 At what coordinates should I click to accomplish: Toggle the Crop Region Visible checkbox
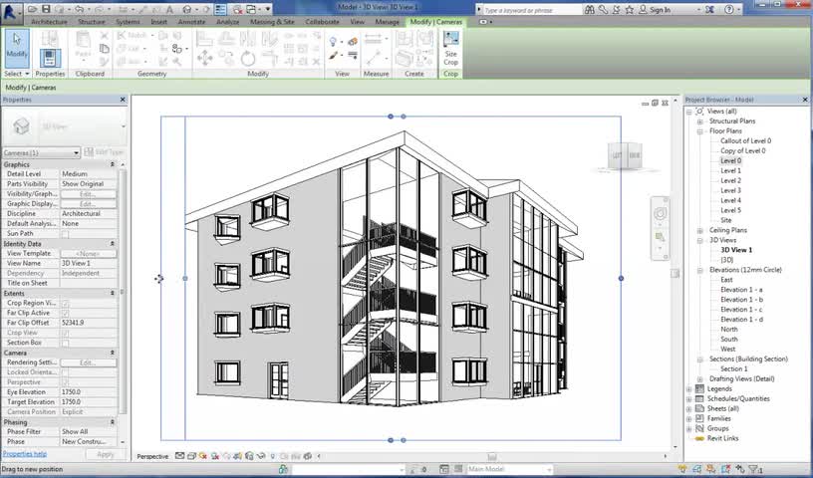click(65, 303)
